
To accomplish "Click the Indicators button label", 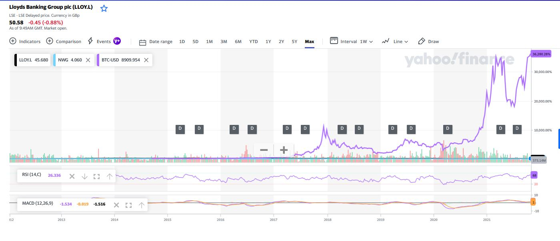I will click(30, 41).
